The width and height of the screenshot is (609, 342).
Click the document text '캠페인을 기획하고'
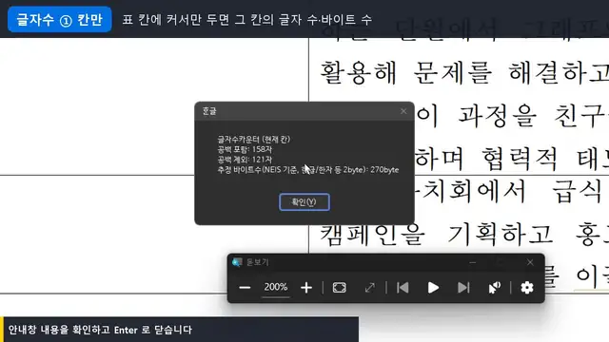pyautogui.click(x=436, y=235)
